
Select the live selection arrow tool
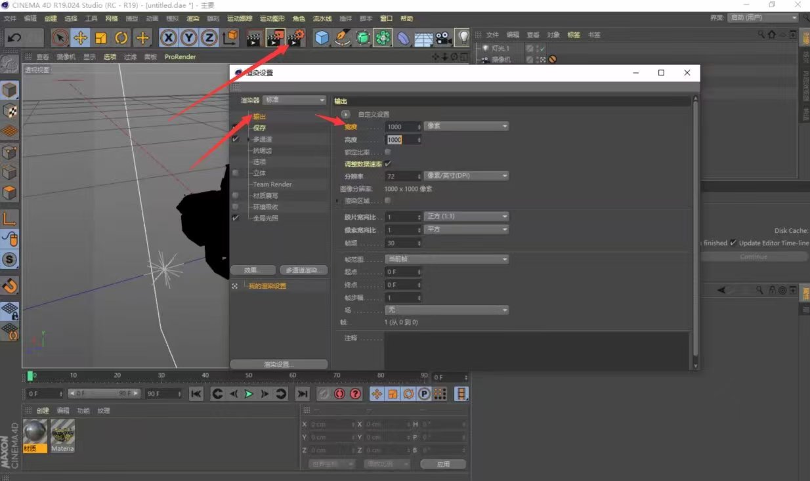pyautogui.click(x=60, y=38)
